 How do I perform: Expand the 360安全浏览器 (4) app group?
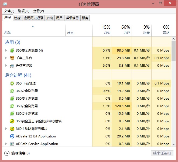click(x=6, y=50)
